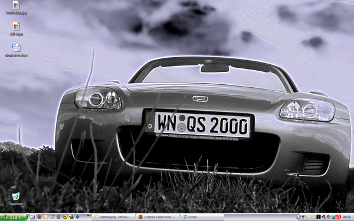Select the topmost jpg file on desktop
The width and height of the screenshot is (354, 221).
17,8
